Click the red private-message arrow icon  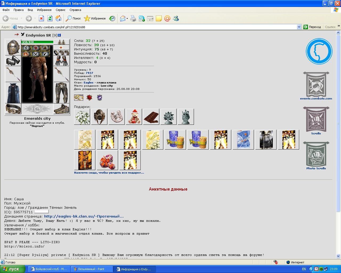pyautogui.click(x=17, y=35)
